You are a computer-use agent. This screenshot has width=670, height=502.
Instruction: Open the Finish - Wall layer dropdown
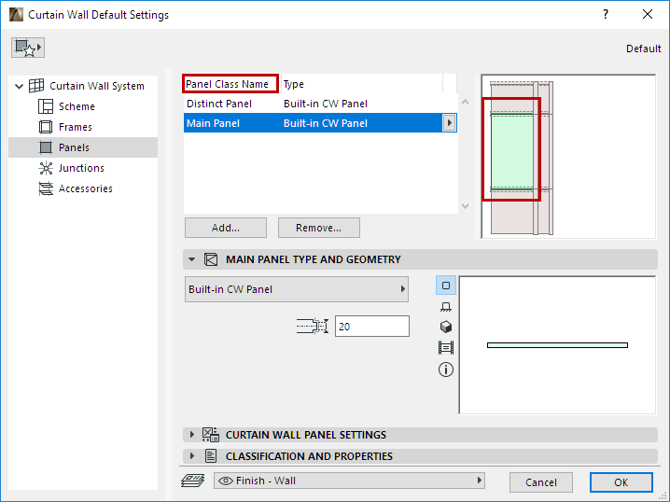pos(350,481)
